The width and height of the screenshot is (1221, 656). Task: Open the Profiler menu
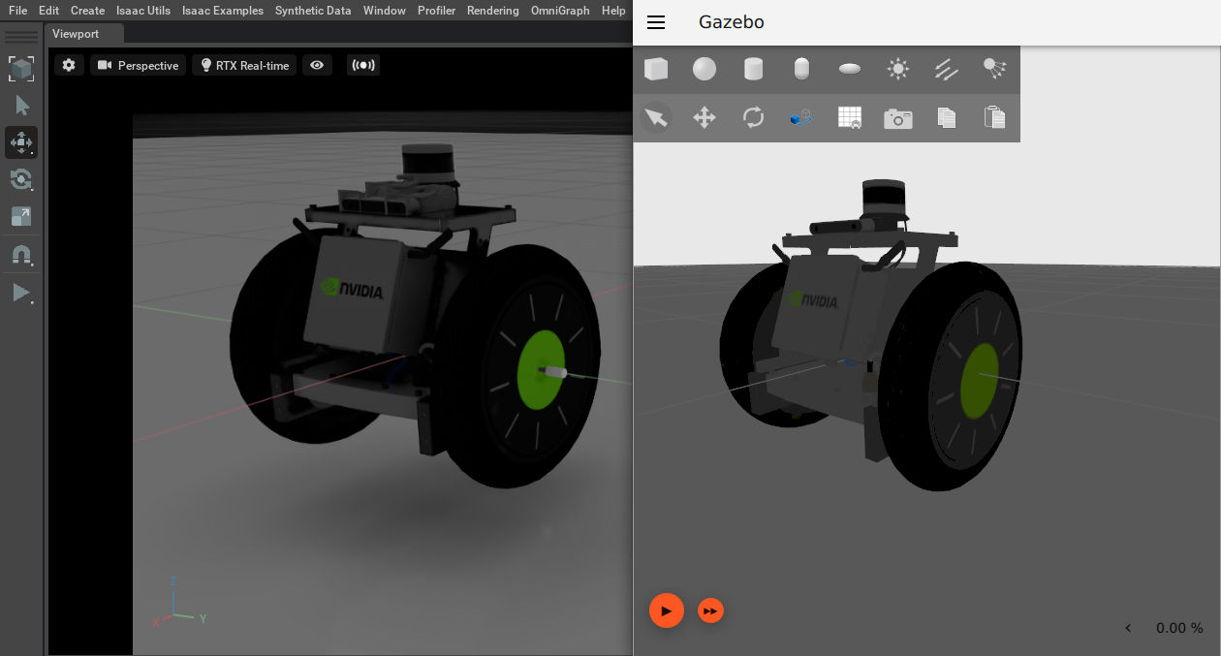coord(436,11)
